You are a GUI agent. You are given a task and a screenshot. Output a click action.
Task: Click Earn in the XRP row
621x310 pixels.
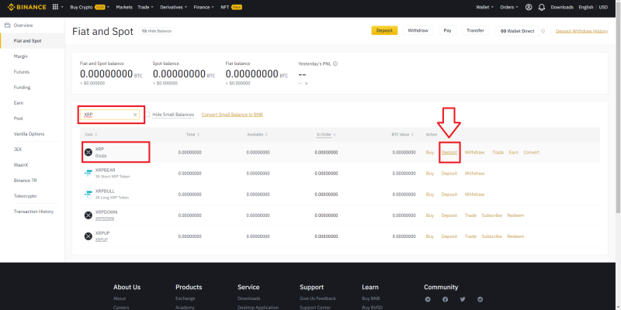[x=514, y=152]
